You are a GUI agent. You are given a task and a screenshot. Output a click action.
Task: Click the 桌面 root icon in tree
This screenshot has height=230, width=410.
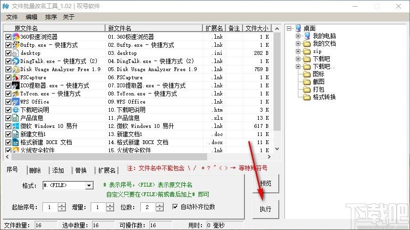tap(298, 28)
